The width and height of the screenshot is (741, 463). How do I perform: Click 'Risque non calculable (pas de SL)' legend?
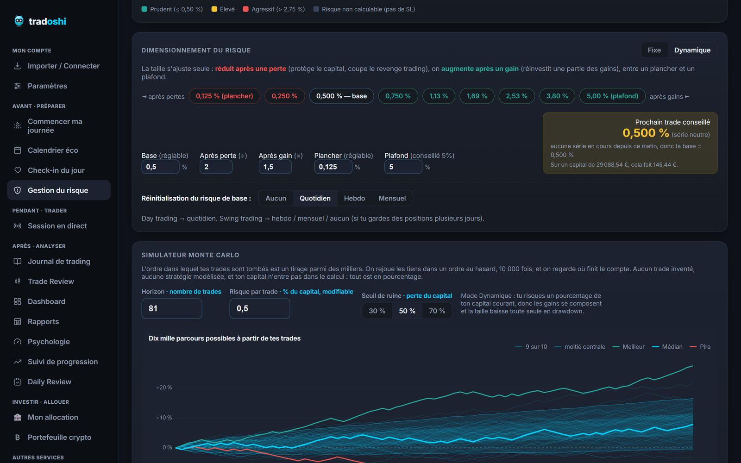[364, 9]
